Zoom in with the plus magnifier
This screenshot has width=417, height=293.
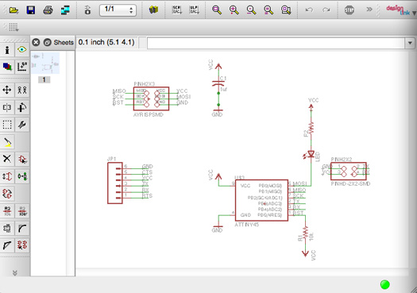(x=234, y=10)
